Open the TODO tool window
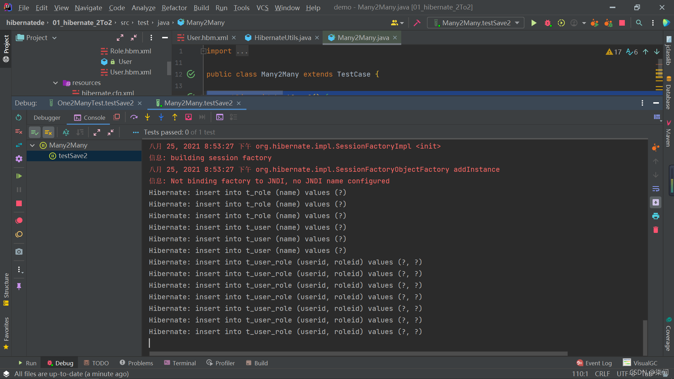 tap(96, 363)
